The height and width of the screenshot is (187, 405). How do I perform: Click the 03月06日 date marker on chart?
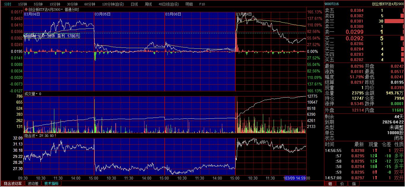point(173,14)
